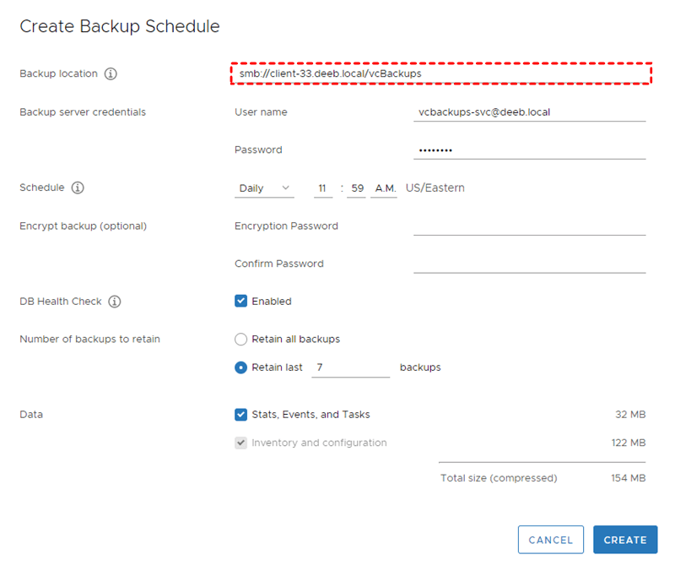Focus the Encryption Password field
The width and height of the screenshot is (675, 571).
pyautogui.click(x=529, y=226)
